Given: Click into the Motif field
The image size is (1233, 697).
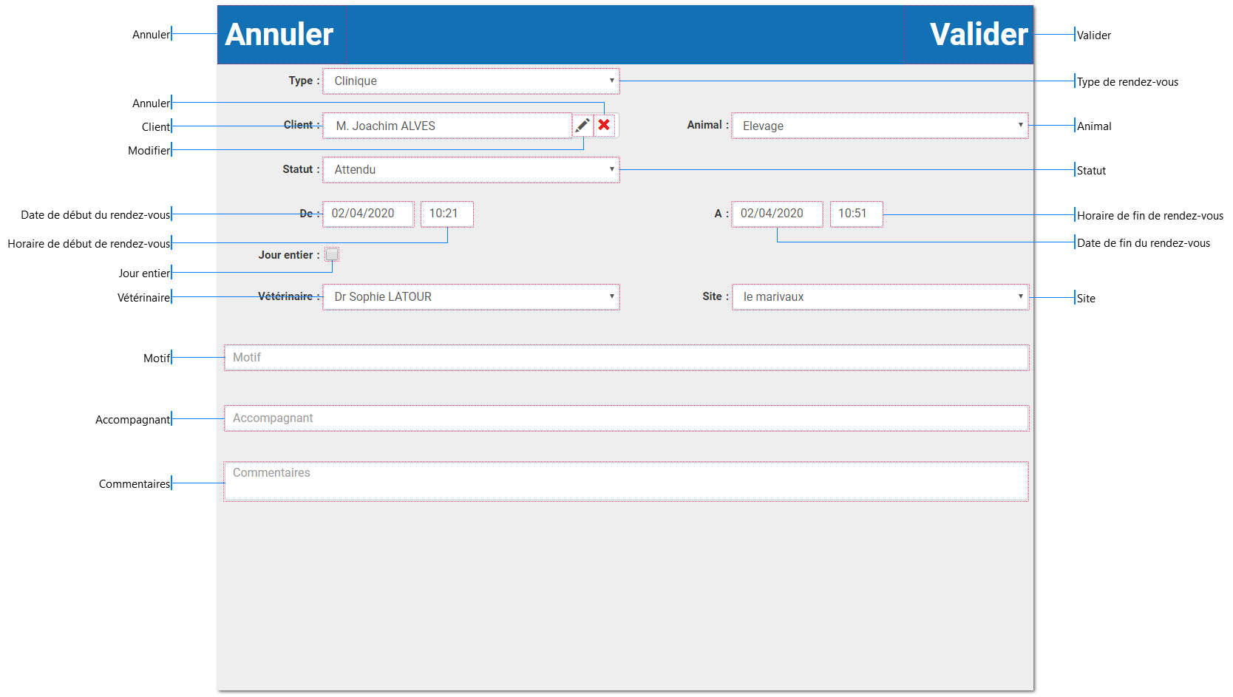Looking at the screenshot, I should point(626,358).
